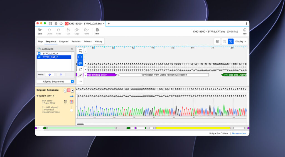Click the pink mismatch color swatch
This screenshot has width=285, height=157.
[69, 90]
